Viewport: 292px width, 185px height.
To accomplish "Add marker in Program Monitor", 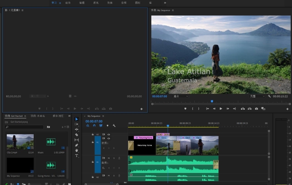I will pyautogui.click(x=185, y=109).
